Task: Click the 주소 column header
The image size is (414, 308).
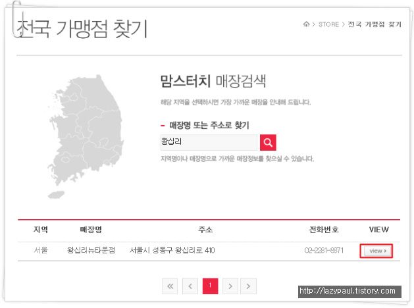Action: (x=205, y=230)
